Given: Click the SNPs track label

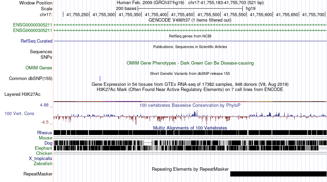Looking at the screenshot, I should coord(46,57).
